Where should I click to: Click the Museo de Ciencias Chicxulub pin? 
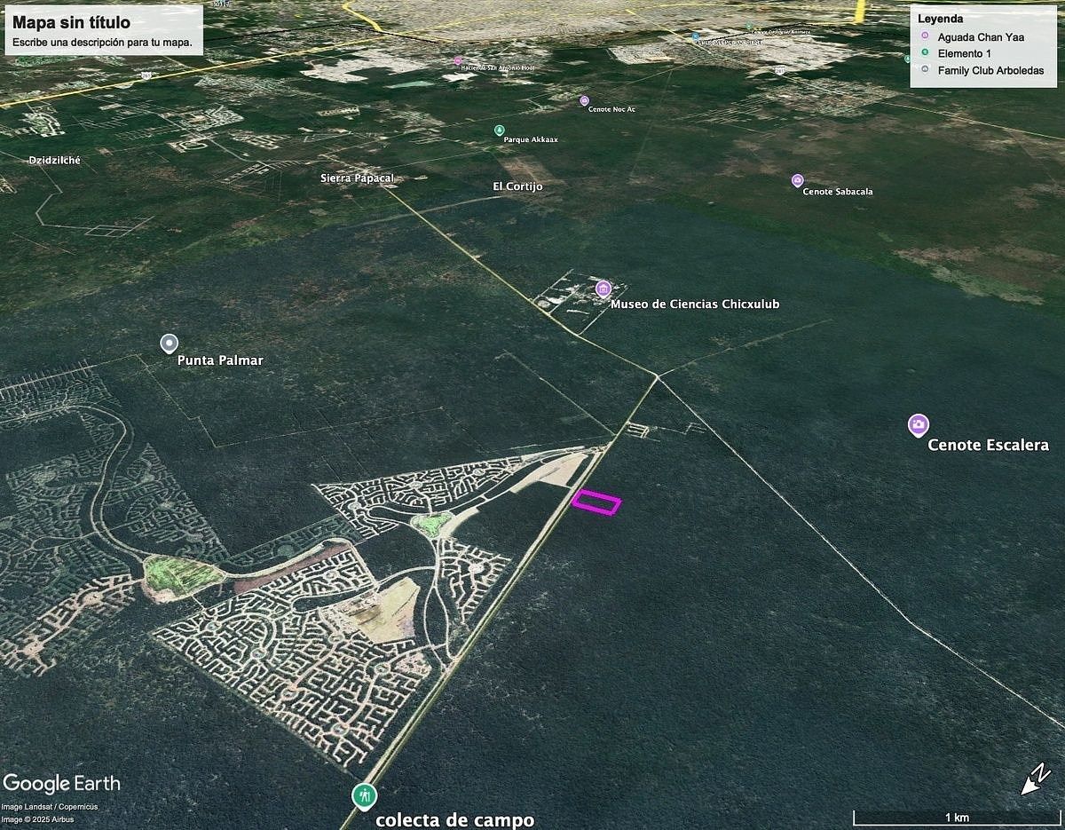(x=603, y=289)
